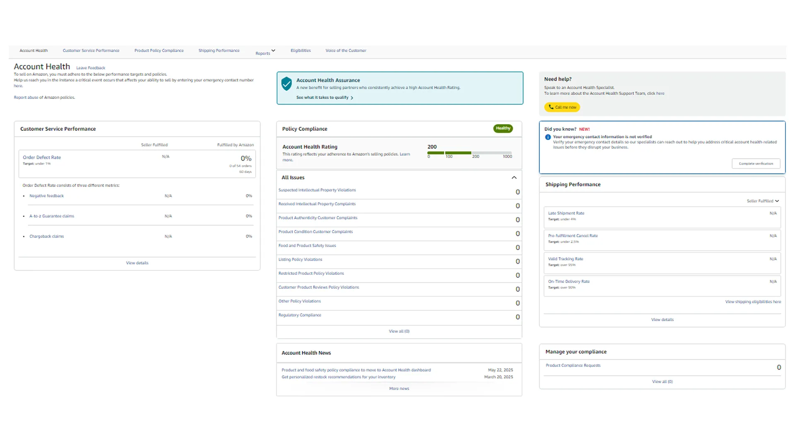The width and height of the screenshot is (795, 447).
Task: Click the Call me now button
Action: tap(562, 107)
